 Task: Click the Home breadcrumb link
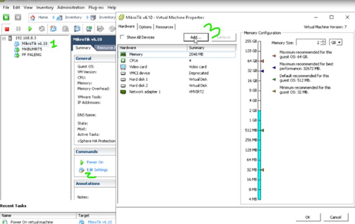(43, 17)
